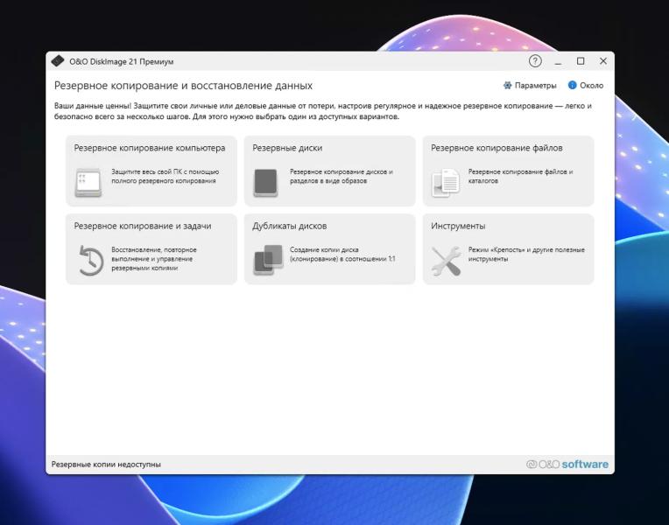
Task: Click description Резервное копирование файлов и каталогов
Action: click(x=520, y=176)
